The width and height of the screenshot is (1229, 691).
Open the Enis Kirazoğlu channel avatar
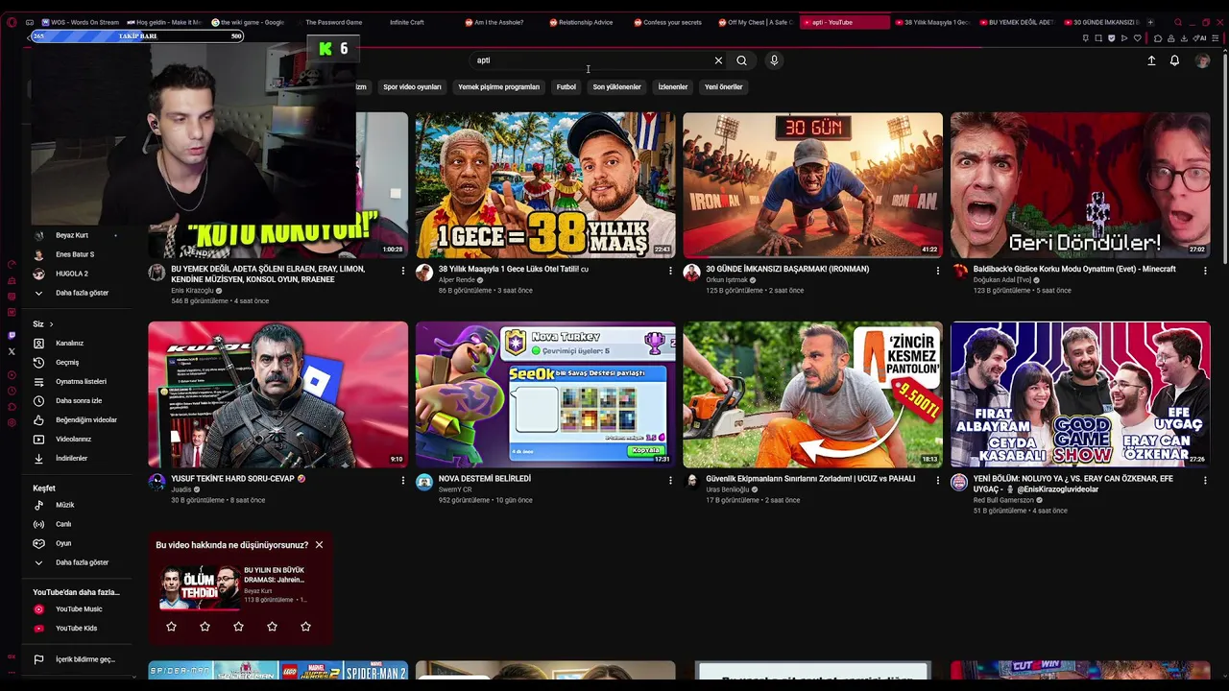pyautogui.click(x=157, y=273)
